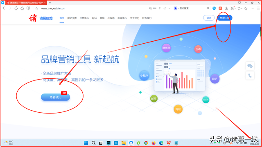Viewport: 262px width, 147px height.
Task: Expand the address bar dropdown arrow
Action: 169,8
